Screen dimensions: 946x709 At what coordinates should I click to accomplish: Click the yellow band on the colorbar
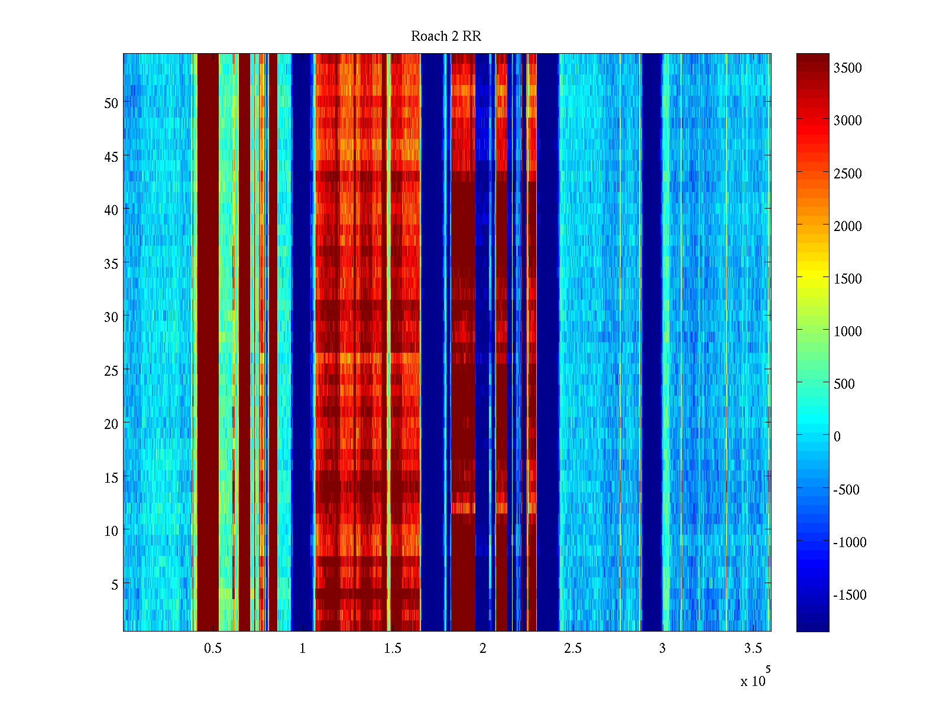coord(812,278)
